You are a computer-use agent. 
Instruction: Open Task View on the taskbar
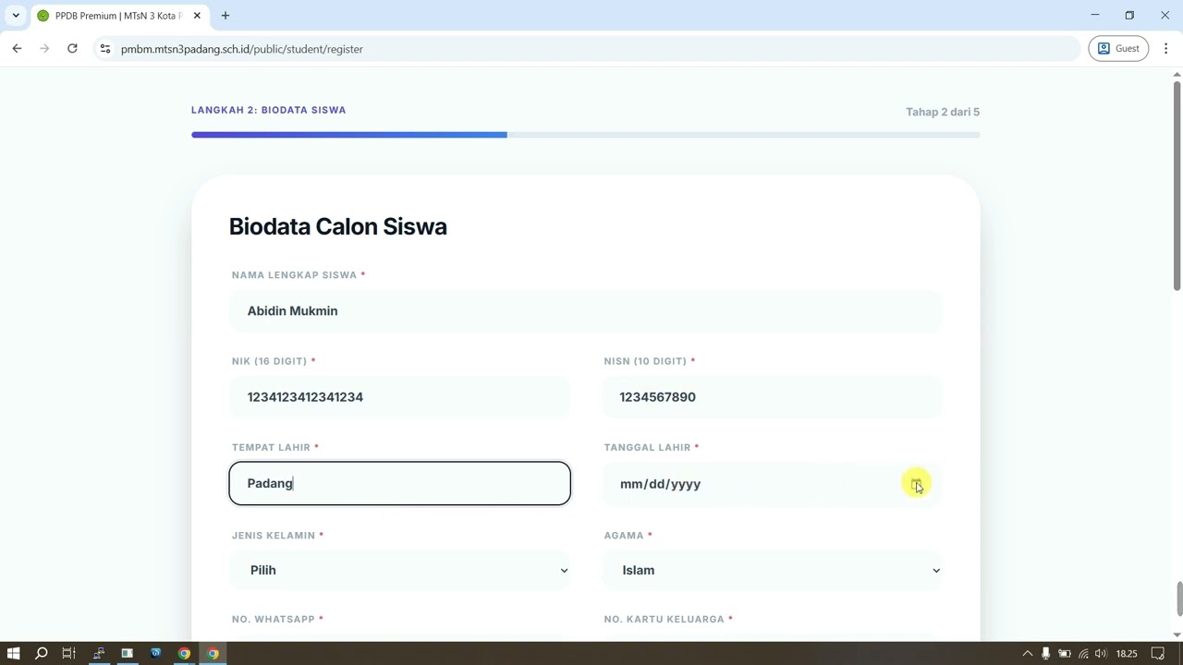[x=68, y=654]
